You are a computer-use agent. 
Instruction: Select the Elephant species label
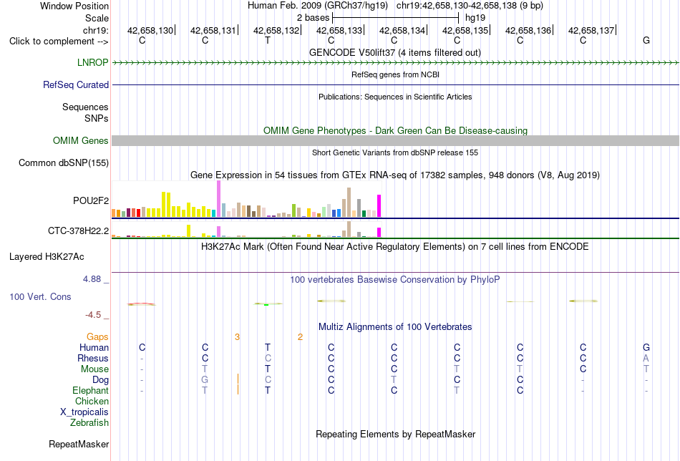(x=91, y=390)
